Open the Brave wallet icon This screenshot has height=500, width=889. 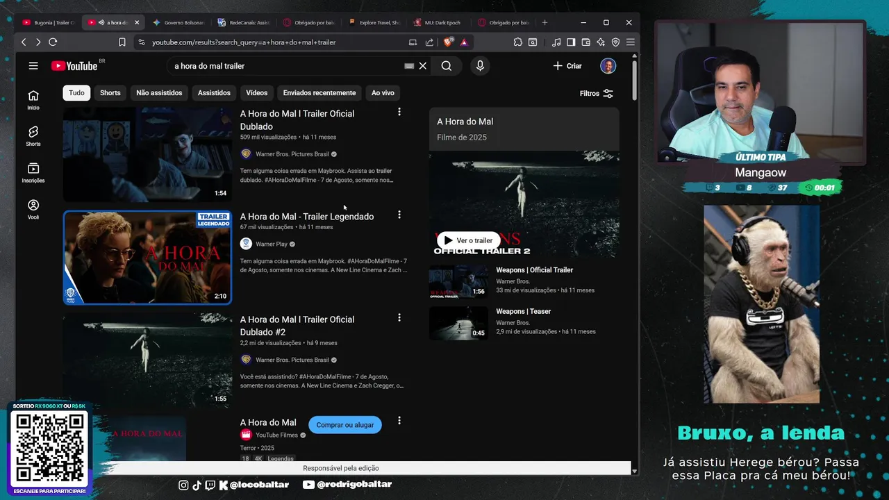tap(586, 42)
